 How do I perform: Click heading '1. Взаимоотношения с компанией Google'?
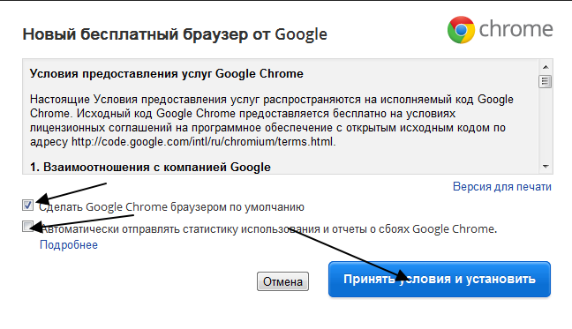pos(150,168)
